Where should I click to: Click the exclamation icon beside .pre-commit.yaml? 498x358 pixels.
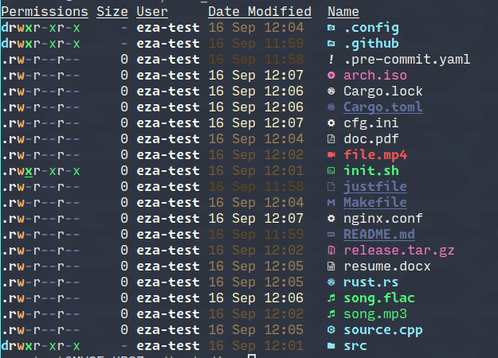pos(331,60)
